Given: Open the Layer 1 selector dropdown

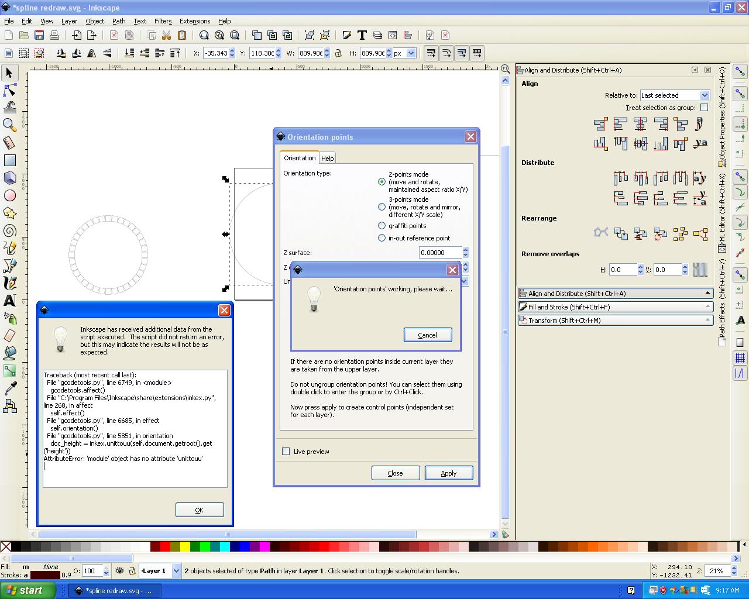Looking at the screenshot, I should pos(176,571).
